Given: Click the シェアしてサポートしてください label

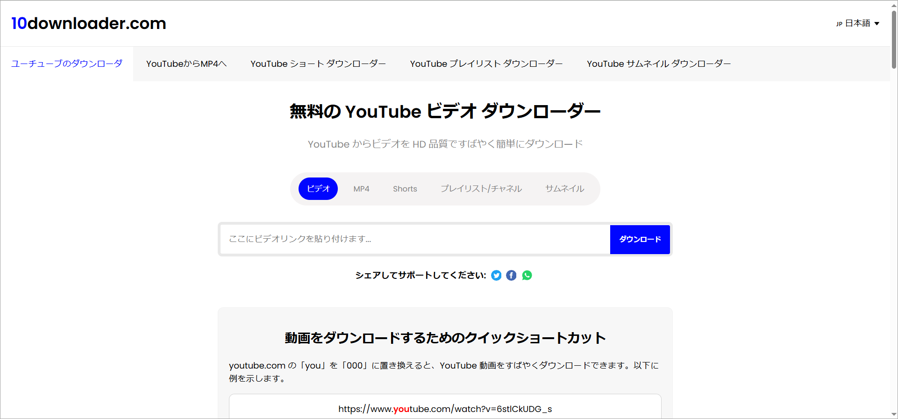Looking at the screenshot, I should tap(420, 276).
